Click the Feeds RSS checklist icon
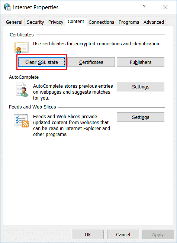The height and width of the screenshot is (243, 177). pos(21,121)
